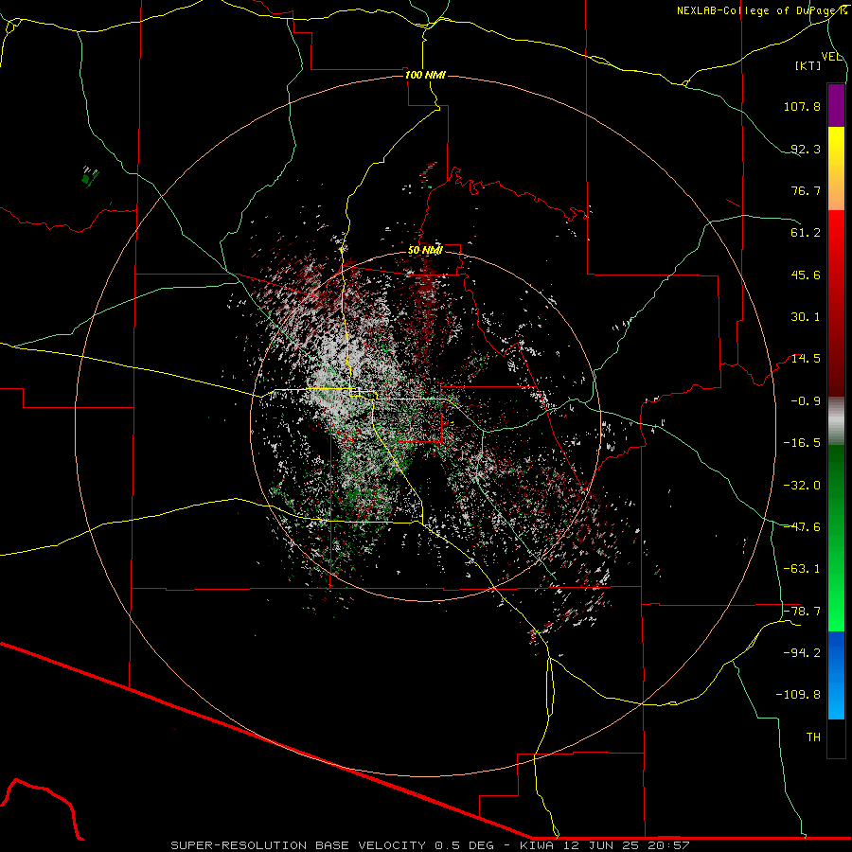Click the 61.2 velocity scale label
Screen dimensions: 852x852
(806, 233)
